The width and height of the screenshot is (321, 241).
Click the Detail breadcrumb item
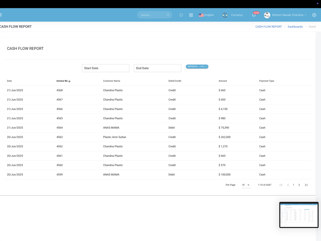312,27
